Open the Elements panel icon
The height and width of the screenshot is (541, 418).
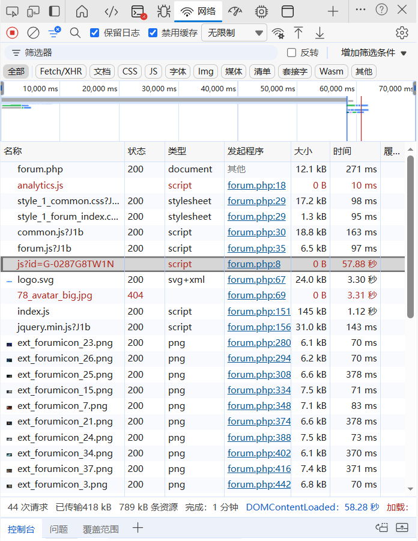pos(111,11)
